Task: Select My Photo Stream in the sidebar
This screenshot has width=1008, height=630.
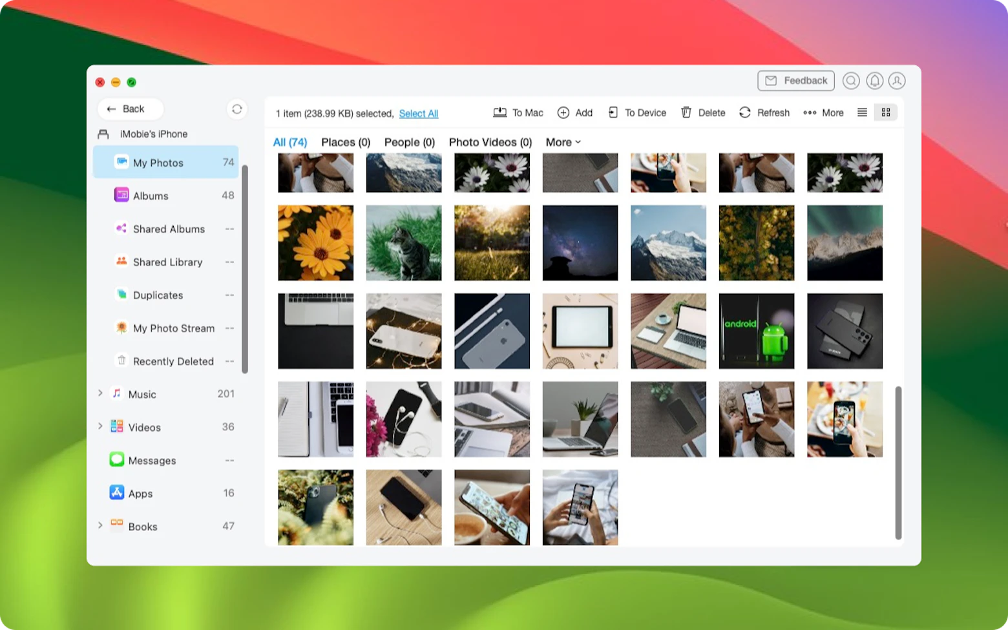Action: [x=173, y=328]
